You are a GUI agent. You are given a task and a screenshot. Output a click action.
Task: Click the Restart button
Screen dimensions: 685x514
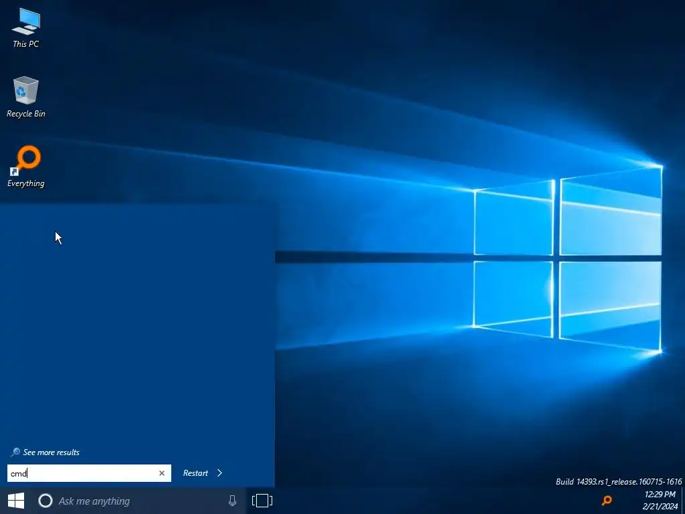(195, 473)
